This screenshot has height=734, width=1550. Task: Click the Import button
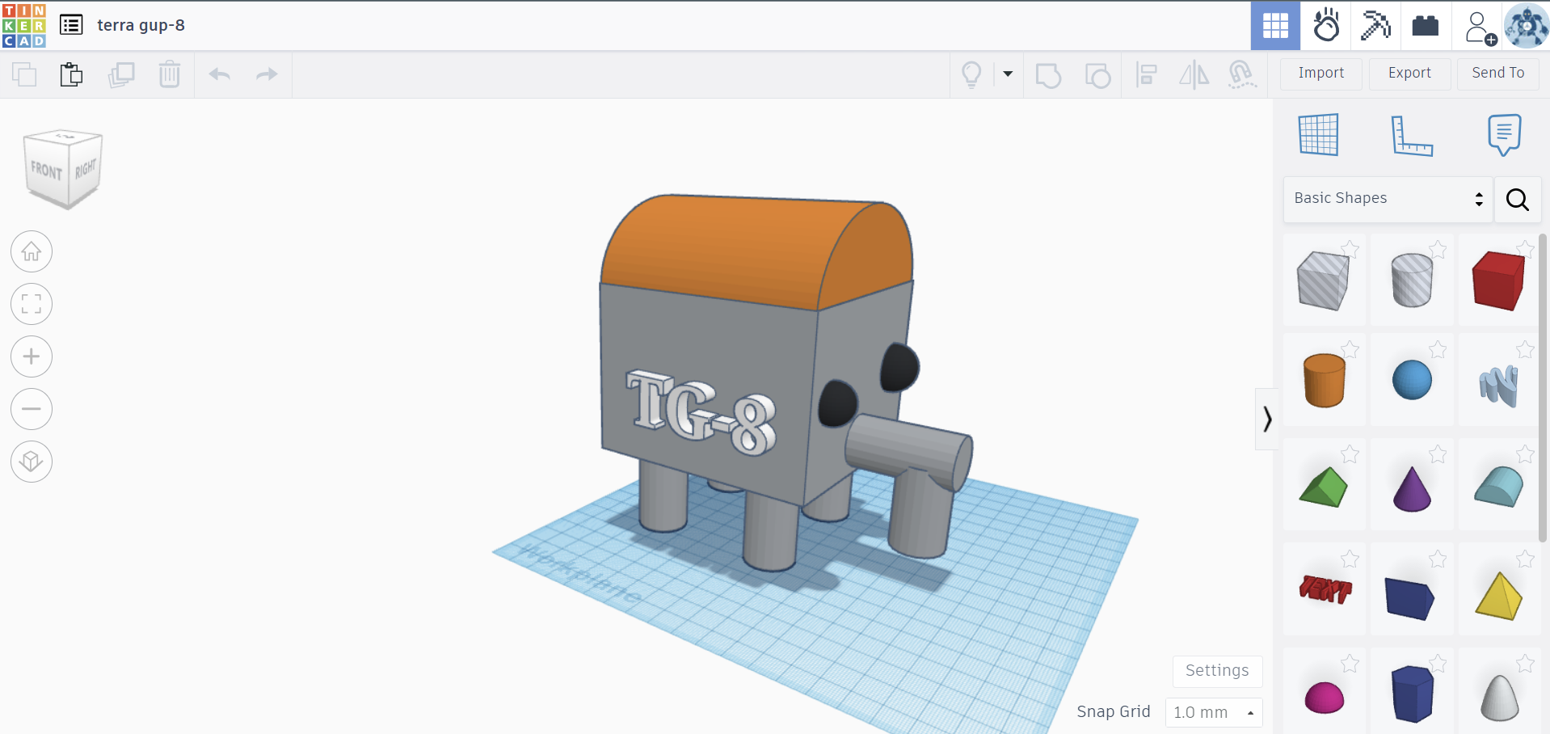1320,74
